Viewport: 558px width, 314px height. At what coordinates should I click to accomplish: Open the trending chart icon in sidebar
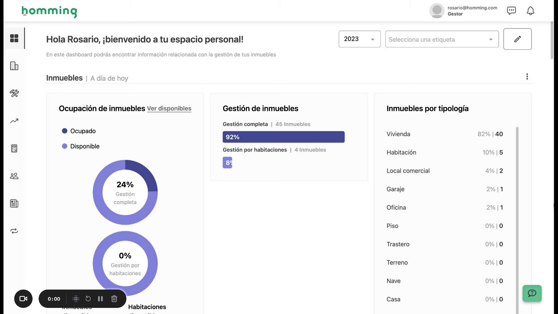[x=14, y=121]
